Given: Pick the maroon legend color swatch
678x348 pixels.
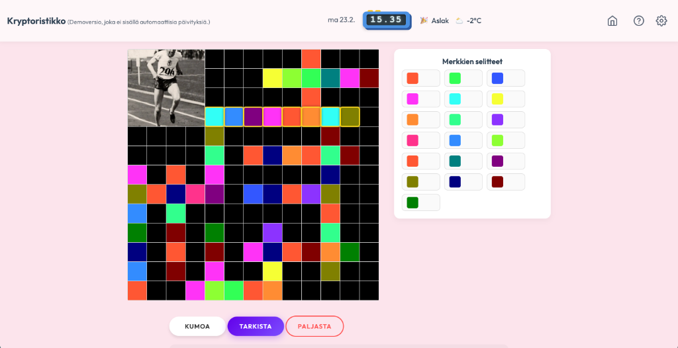Looking at the screenshot, I should tap(497, 182).
